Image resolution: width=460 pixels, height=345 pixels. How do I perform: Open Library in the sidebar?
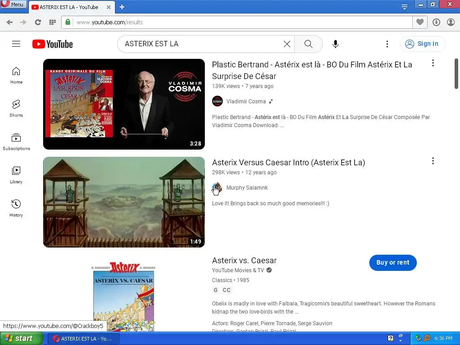[16, 175]
